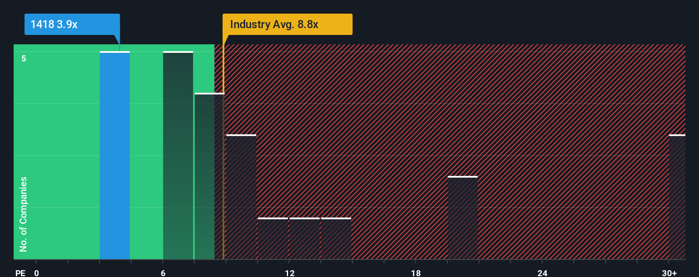Viewport: 699px width, 277px height.
Task: Select the blue highlighted histogram bar
Action: (x=115, y=155)
